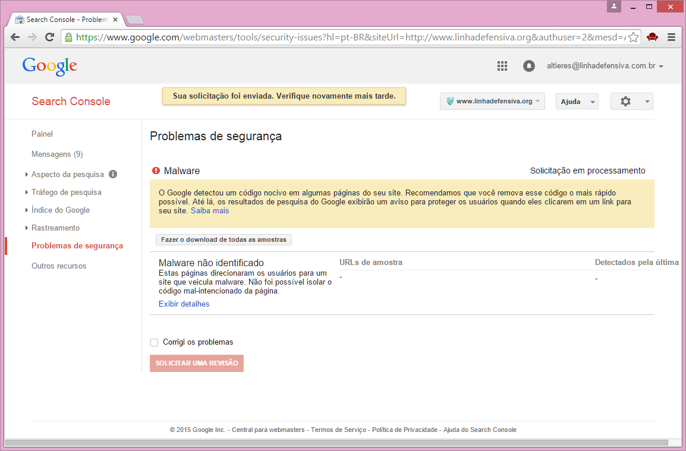Click the 'Exibir detalhes' link
Image resolution: width=686 pixels, height=451 pixels.
click(x=184, y=304)
